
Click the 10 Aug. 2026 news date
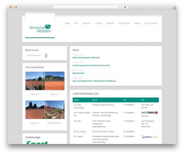point(78,55)
